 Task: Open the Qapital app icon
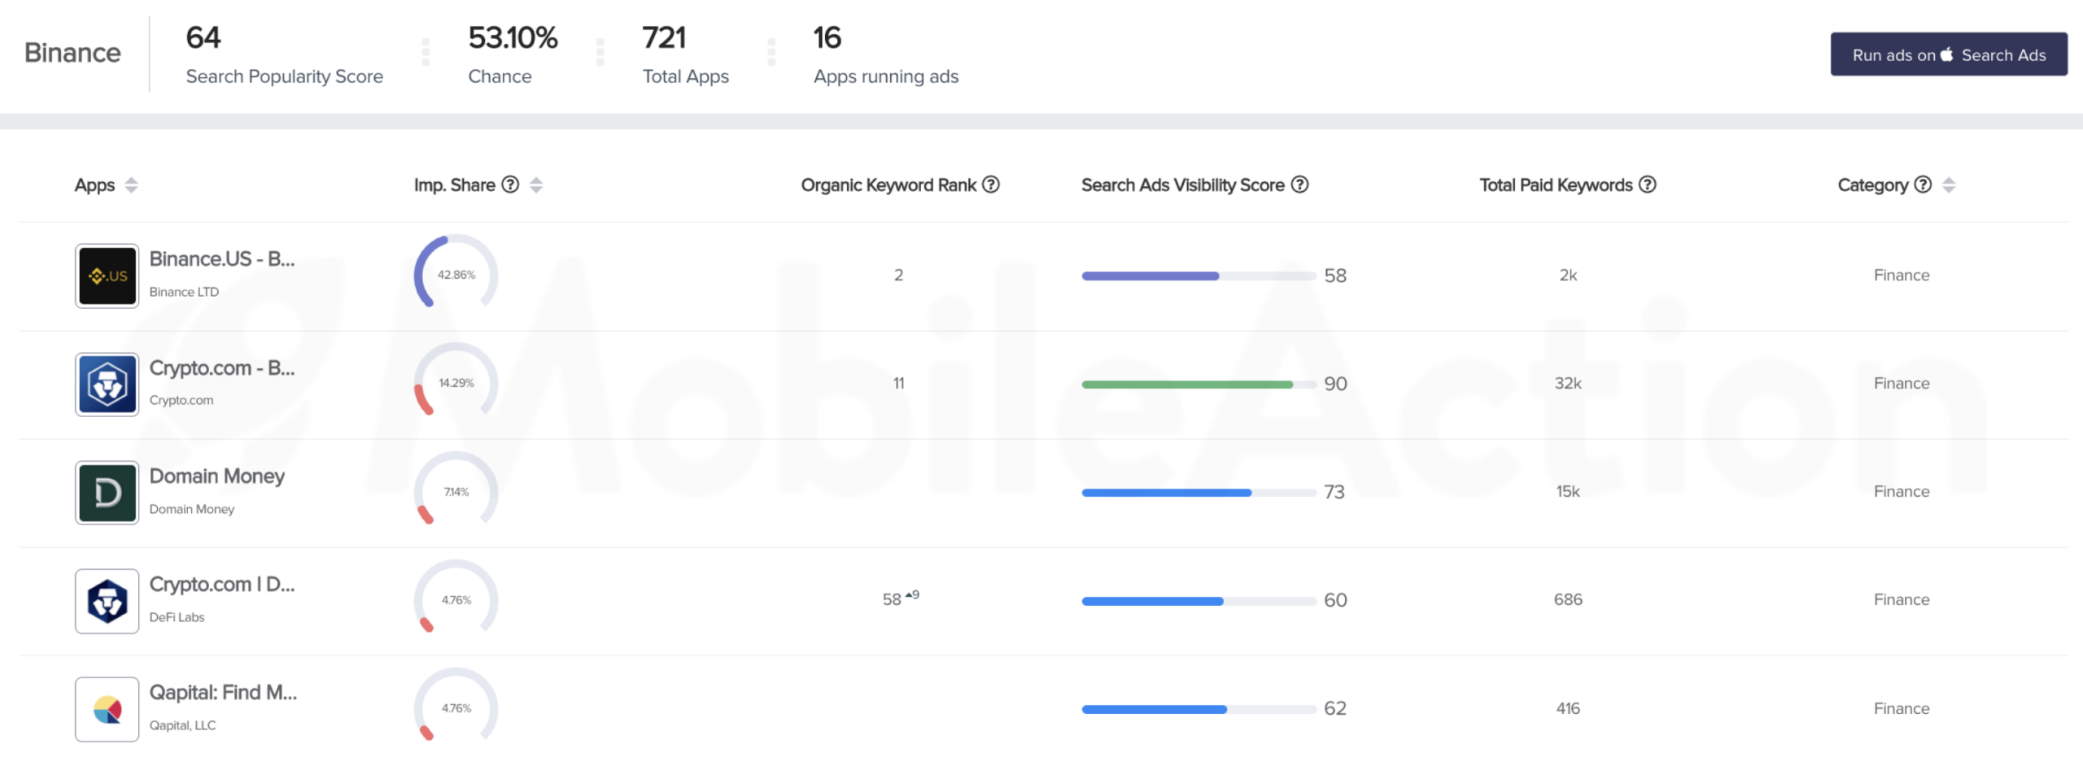(x=107, y=709)
